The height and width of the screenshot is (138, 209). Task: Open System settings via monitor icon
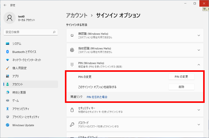pos(8,44)
